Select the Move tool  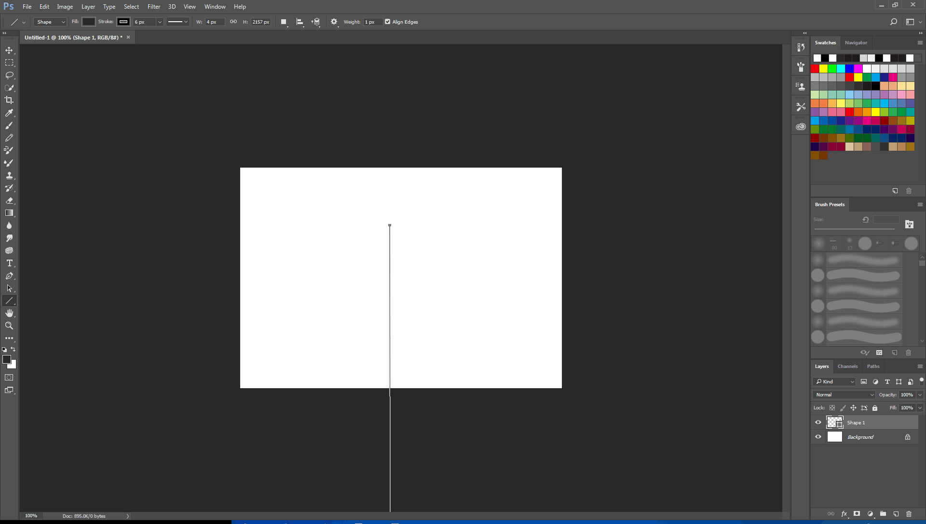tap(9, 50)
